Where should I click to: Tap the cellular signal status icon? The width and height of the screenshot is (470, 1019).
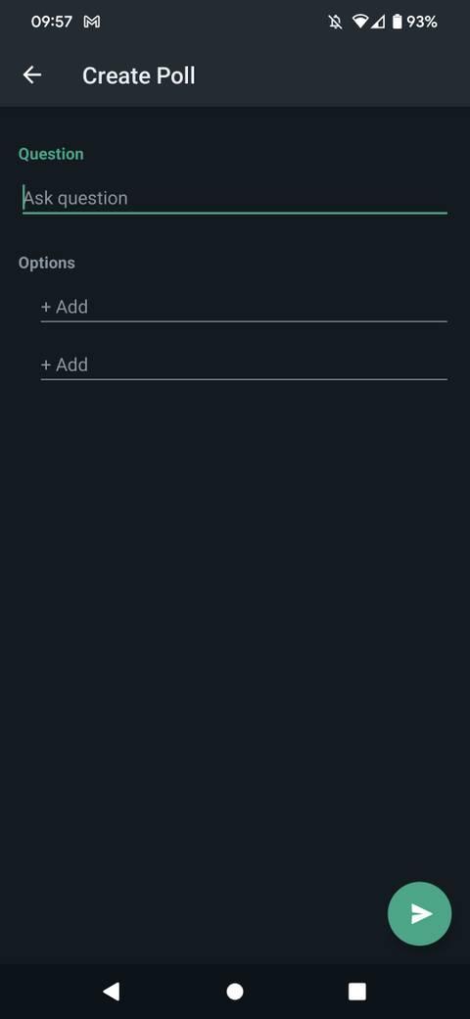378,23
